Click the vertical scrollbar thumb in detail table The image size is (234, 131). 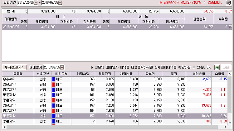pyautogui.click(x=230, y=94)
